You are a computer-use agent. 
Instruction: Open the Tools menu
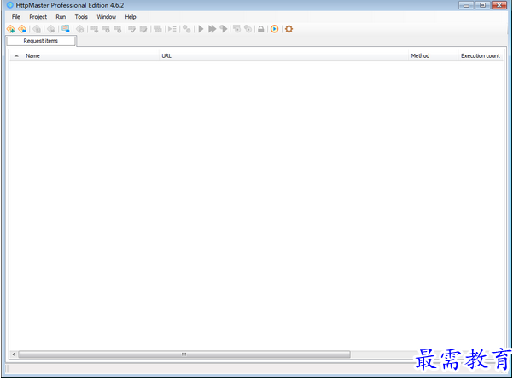[x=81, y=17]
